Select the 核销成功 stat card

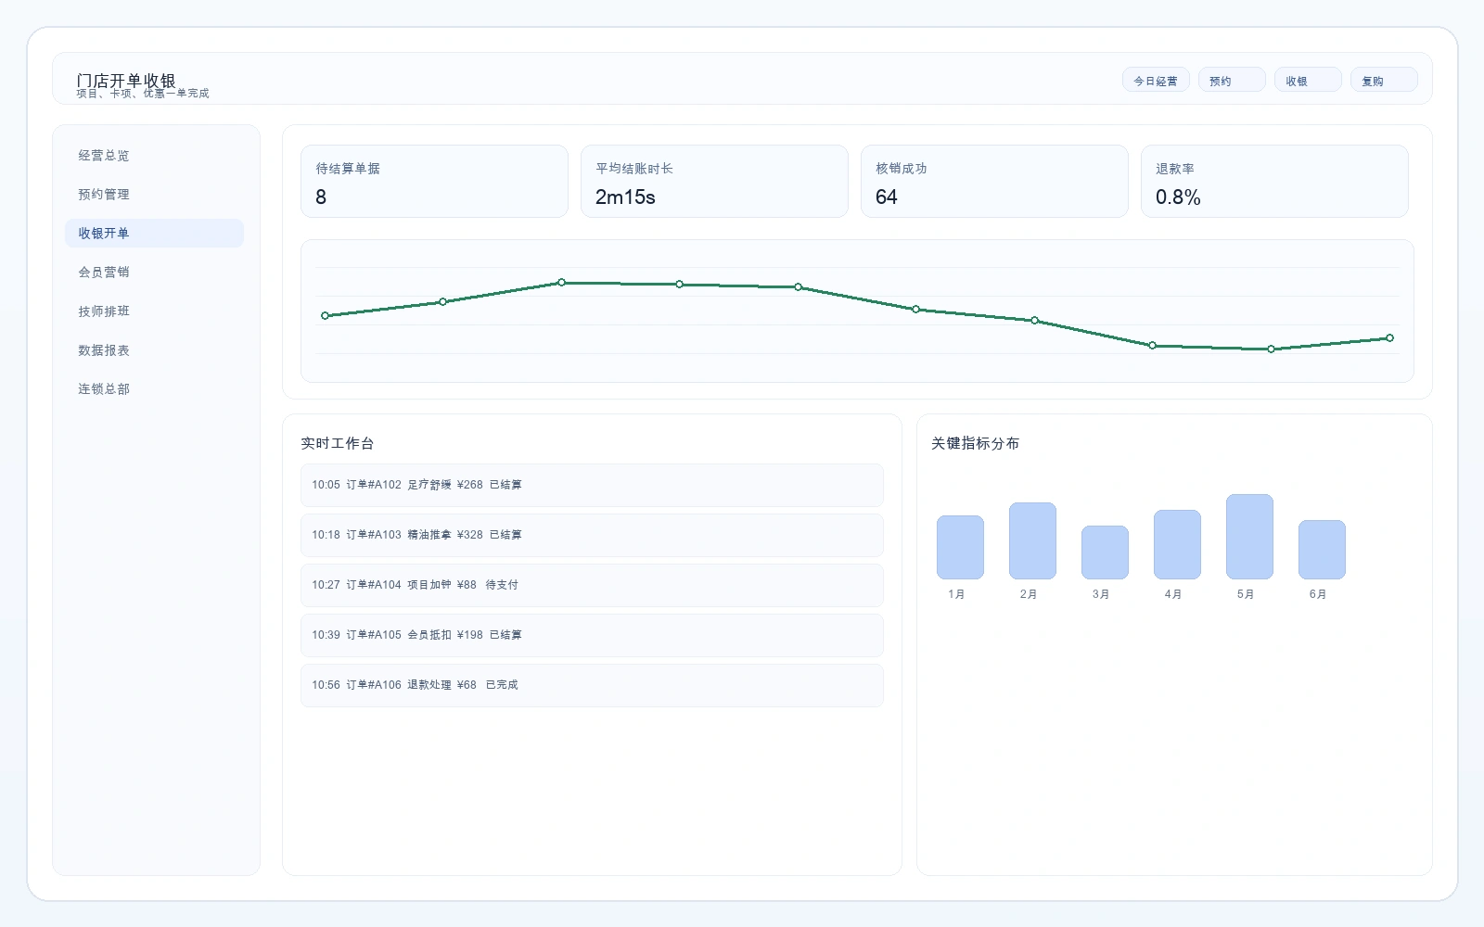994,182
